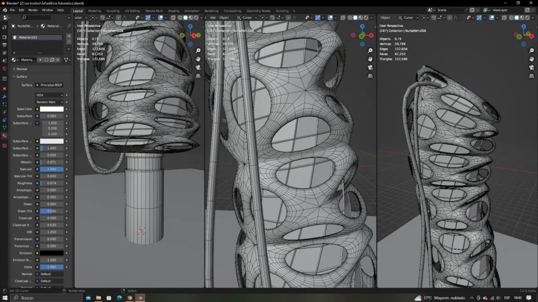This screenshot has width=538, height=302.
Task: Select Material.002 slot in list
Action: click(37, 38)
